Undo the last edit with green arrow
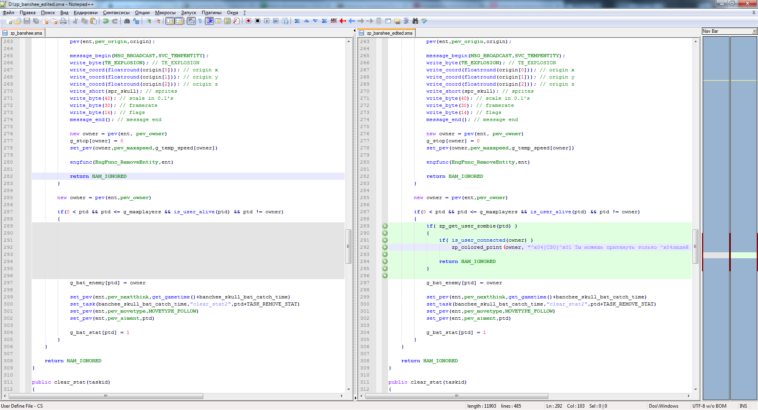Image resolution: width=758 pixels, height=410 pixels. pos(105,21)
